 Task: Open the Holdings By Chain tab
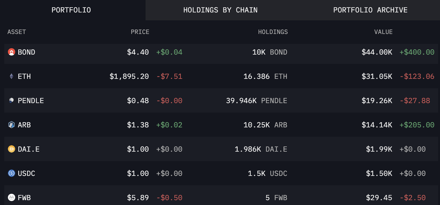(x=220, y=10)
